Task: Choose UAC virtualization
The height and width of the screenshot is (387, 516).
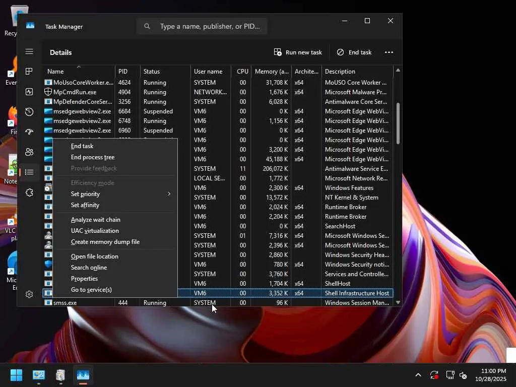Action: click(x=95, y=231)
